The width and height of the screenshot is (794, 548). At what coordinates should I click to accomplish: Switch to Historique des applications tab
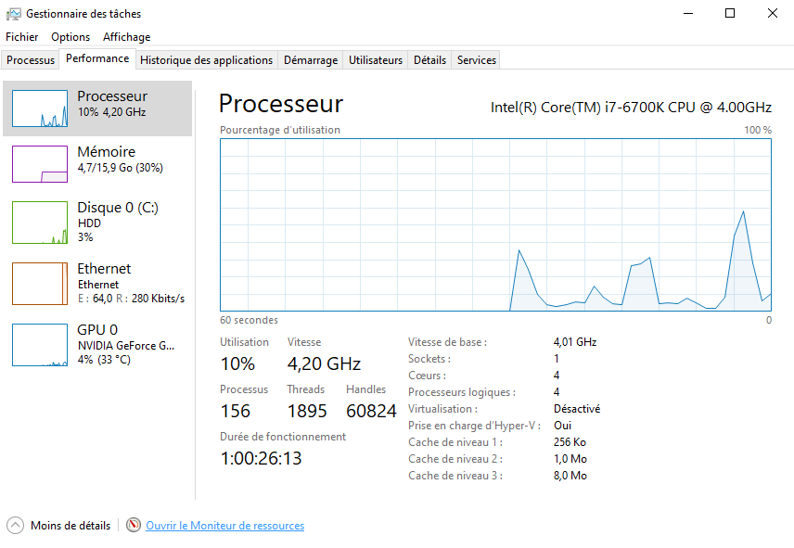click(x=206, y=60)
